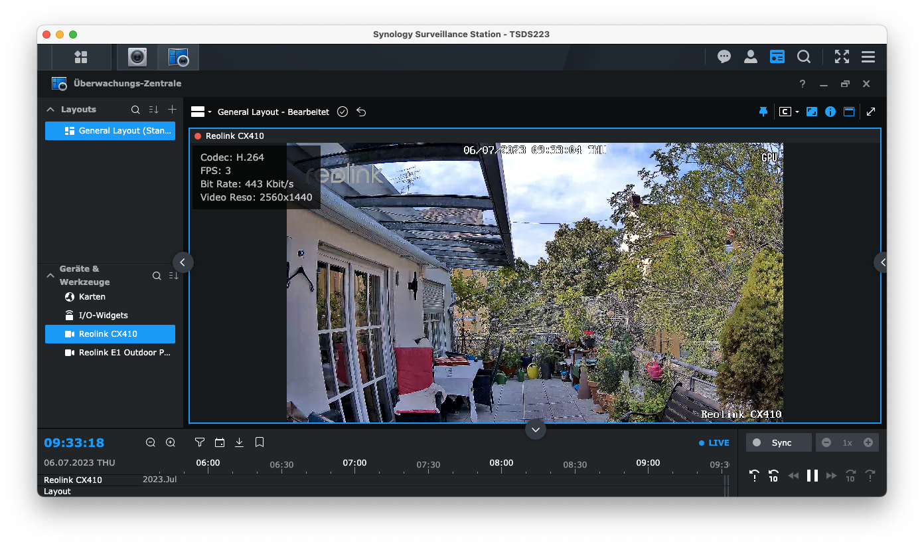Open the layout grid type dropdown

(201, 112)
